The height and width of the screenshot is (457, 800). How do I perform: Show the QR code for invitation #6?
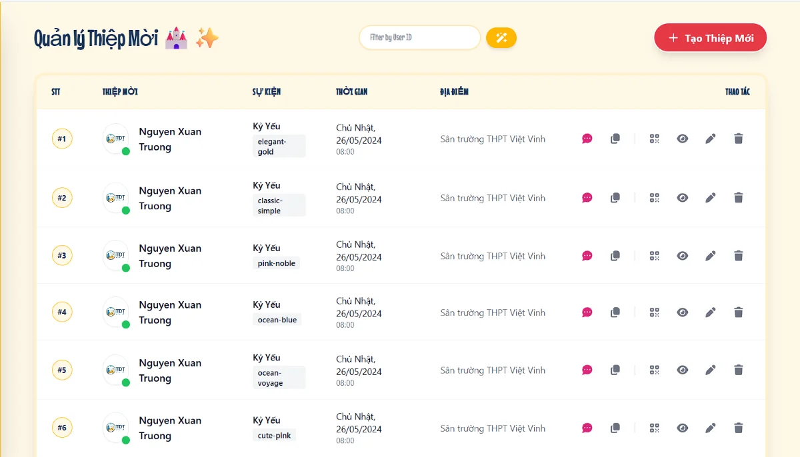click(654, 428)
